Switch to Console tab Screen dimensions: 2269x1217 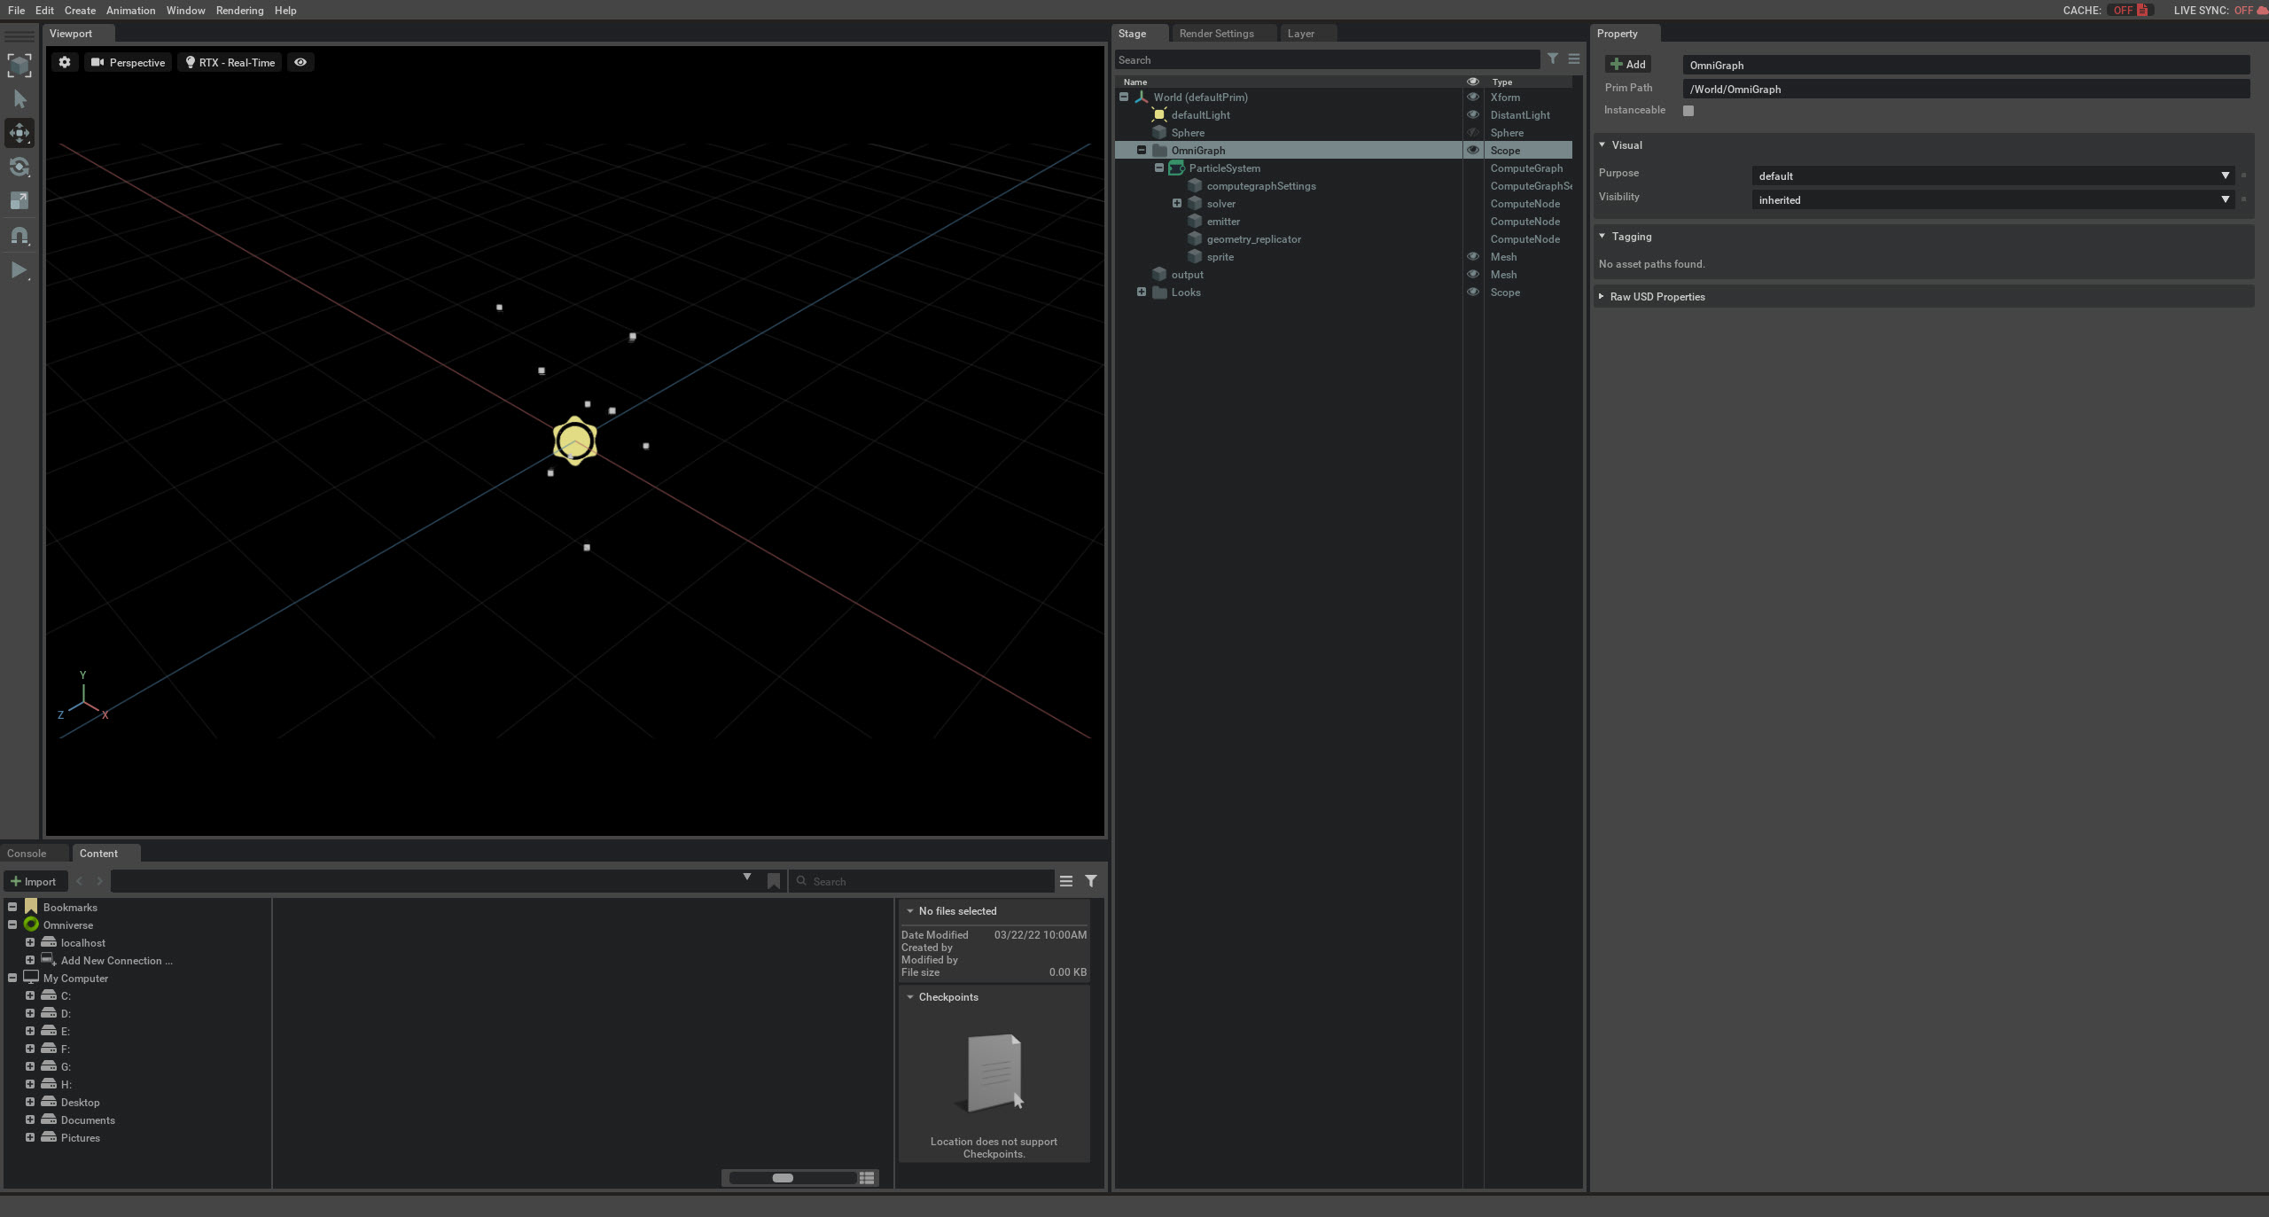tap(27, 853)
